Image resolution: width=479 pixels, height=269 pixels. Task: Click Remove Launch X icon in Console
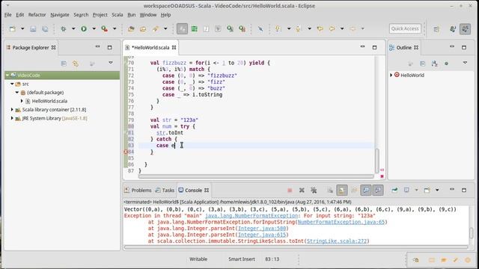302,191
